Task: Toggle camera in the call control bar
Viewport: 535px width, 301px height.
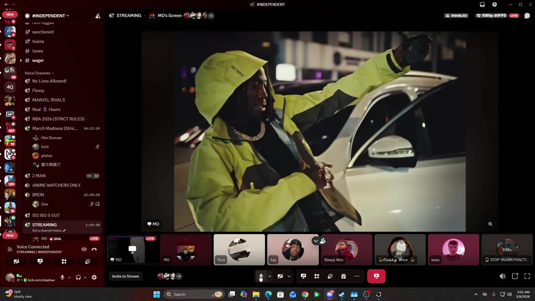Action: pos(280,276)
